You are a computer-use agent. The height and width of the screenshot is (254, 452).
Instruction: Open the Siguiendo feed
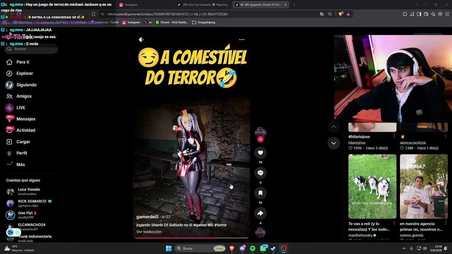tap(26, 85)
